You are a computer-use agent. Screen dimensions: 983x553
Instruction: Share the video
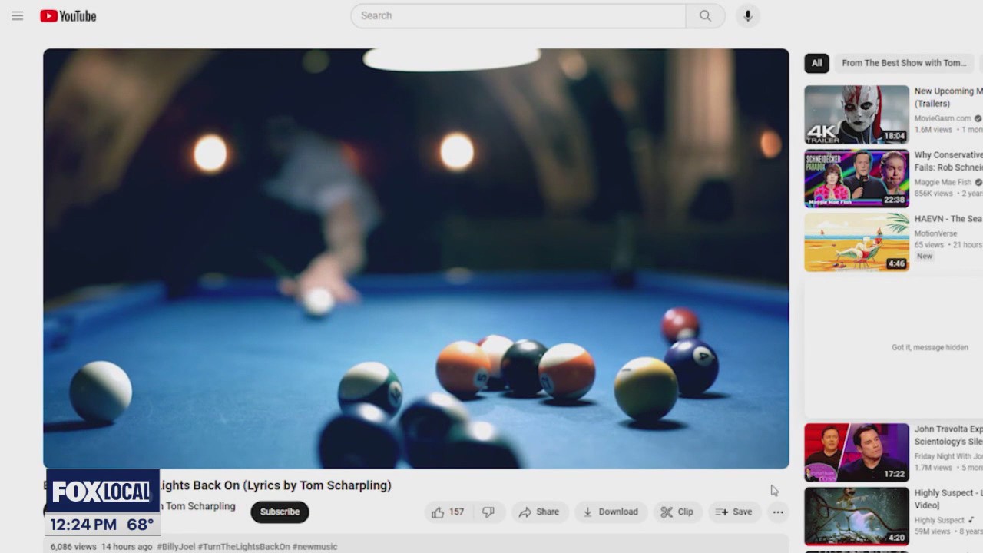539,512
